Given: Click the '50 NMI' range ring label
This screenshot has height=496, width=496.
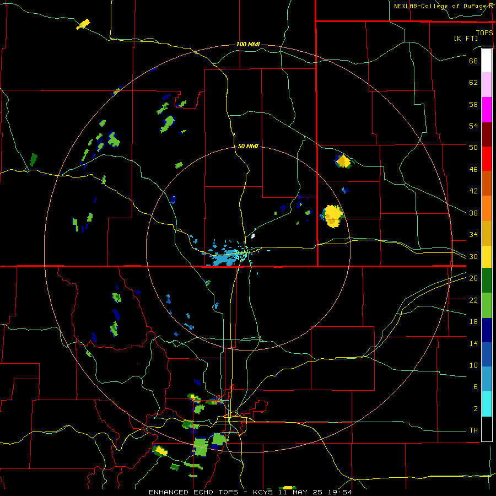Looking at the screenshot, I should click(248, 146).
